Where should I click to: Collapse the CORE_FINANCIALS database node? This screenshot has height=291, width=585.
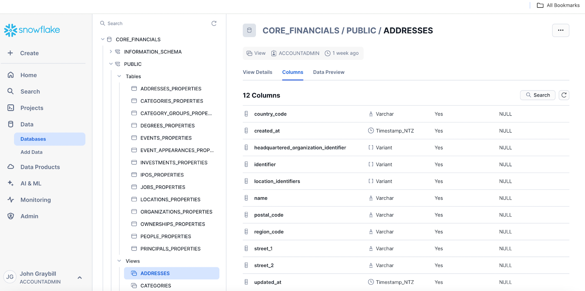coord(103,39)
